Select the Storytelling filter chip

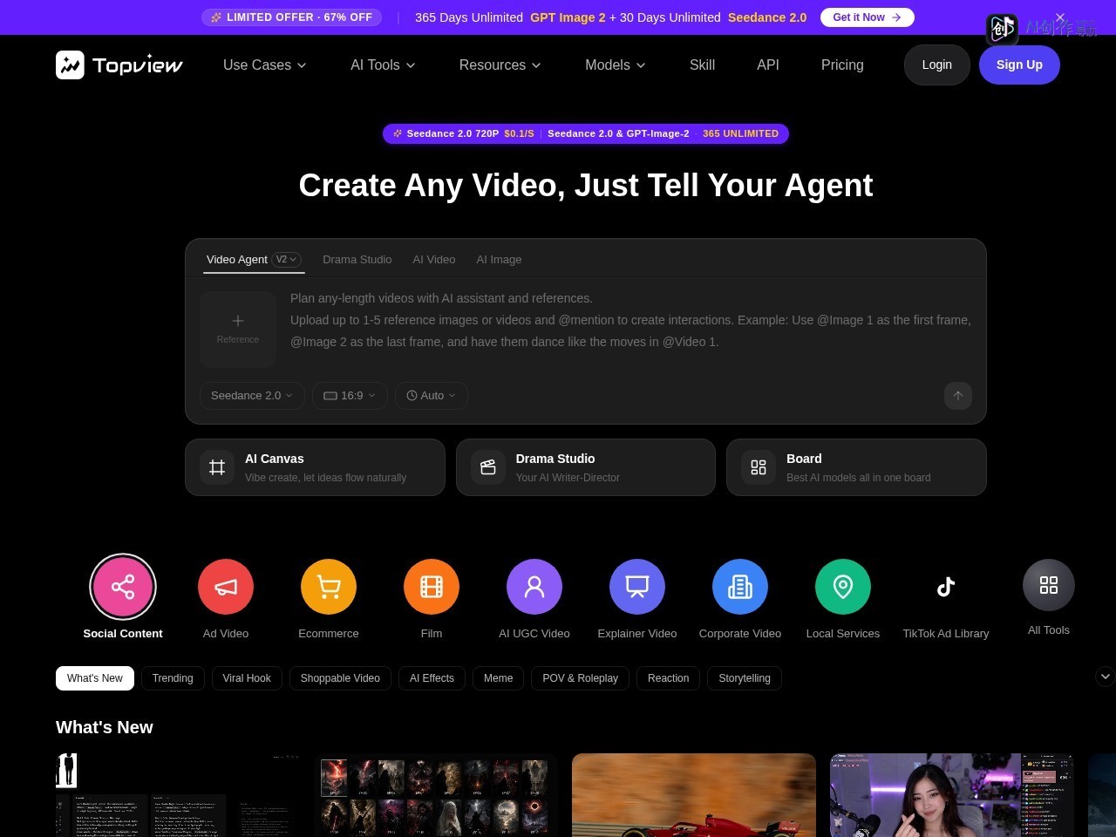click(745, 678)
